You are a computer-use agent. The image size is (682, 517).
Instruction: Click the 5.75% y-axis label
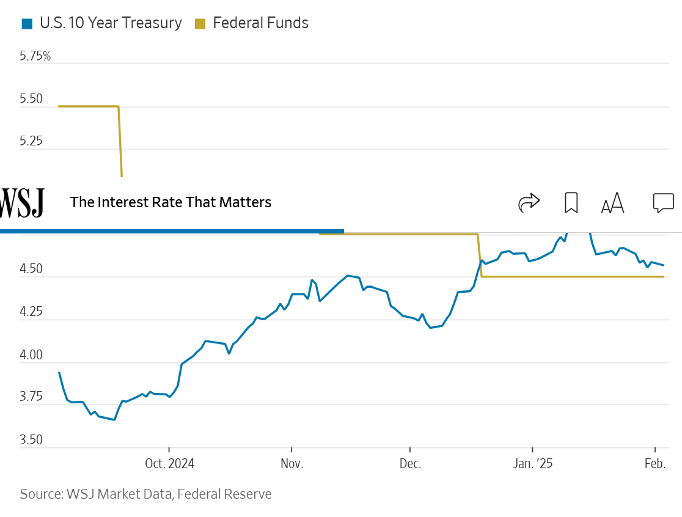tap(35, 56)
